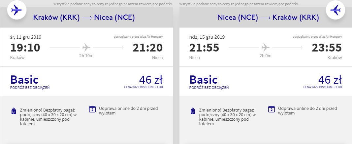Click the small plane icon between 21:55 and 23:55
The width and height of the screenshot is (352, 144).
click(x=265, y=47)
